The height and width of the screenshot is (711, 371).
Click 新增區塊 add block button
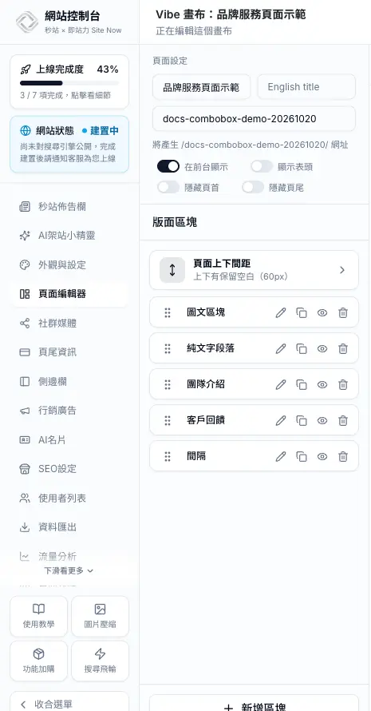(x=254, y=704)
